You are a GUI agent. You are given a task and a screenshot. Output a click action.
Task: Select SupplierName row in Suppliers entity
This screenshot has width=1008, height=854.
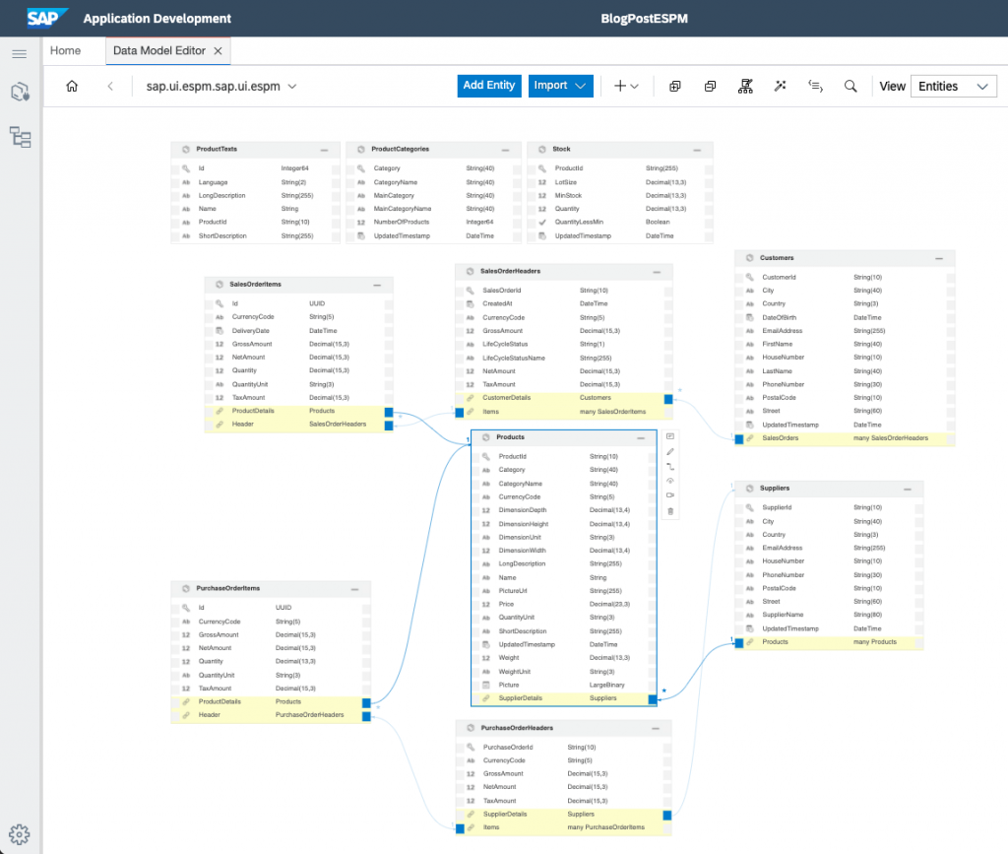pos(829,615)
